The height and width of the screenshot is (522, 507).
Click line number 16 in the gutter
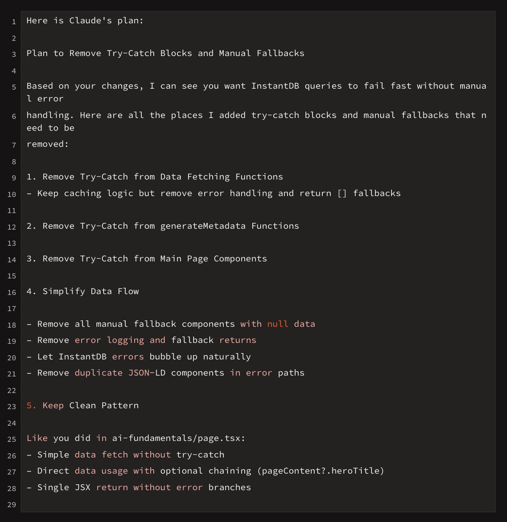pos(12,292)
